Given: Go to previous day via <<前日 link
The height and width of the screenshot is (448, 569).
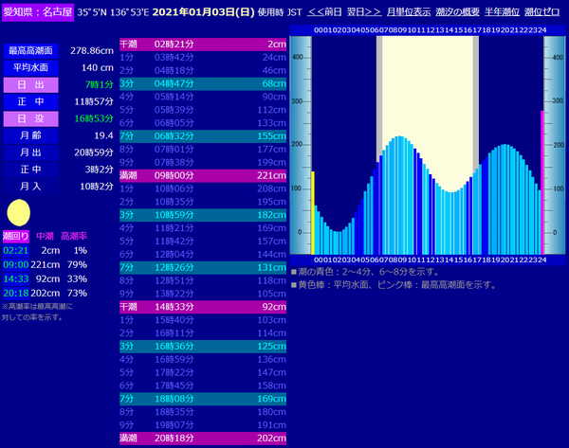Looking at the screenshot, I should click(x=324, y=12).
